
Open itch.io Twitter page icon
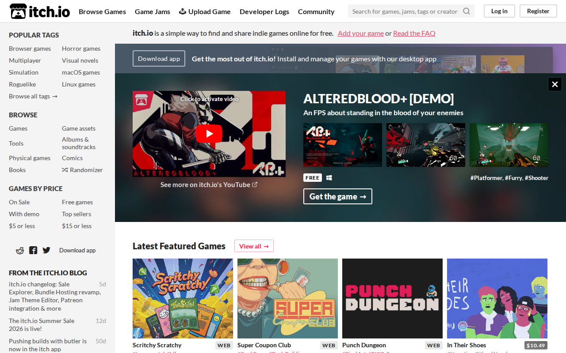coord(46,250)
